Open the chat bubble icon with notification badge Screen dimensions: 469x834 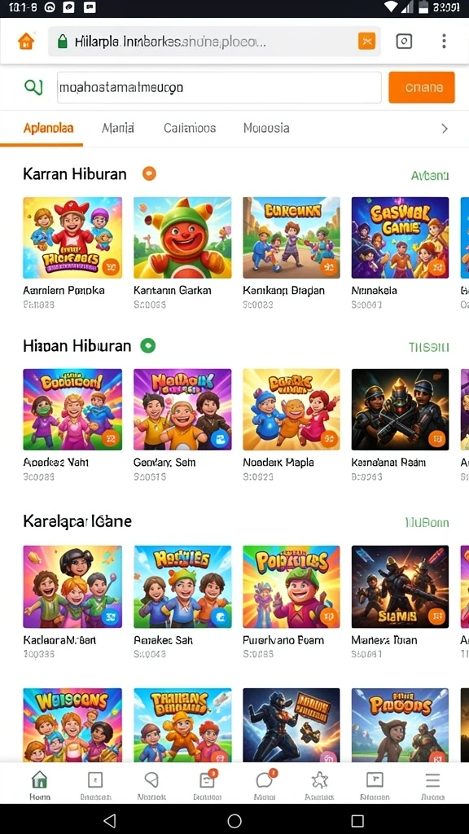[265, 785]
